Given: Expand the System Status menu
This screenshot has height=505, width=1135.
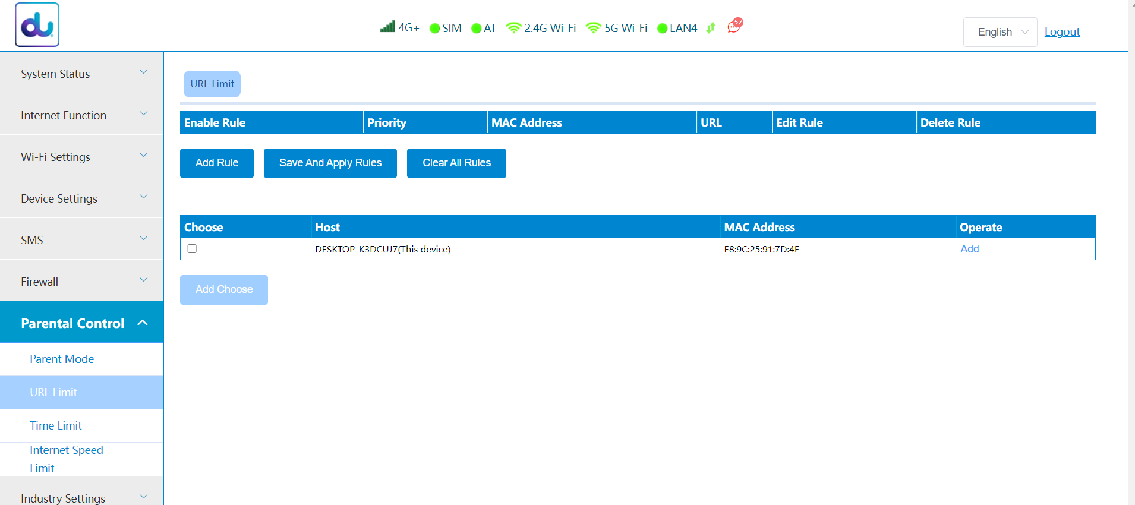Looking at the screenshot, I should pyautogui.click(x=81, y=74).
